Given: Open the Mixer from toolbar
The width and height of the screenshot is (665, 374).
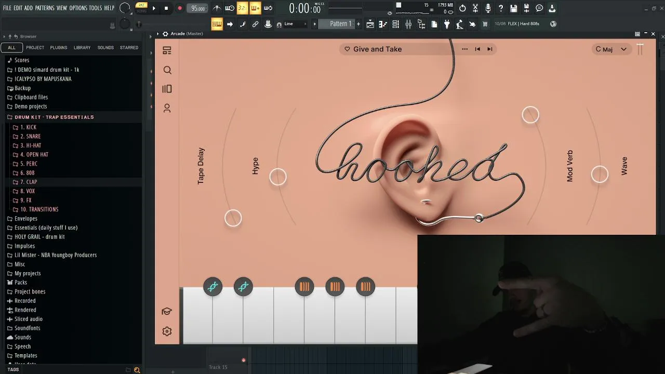Looking at the screenshot, I should click(408, 24).
